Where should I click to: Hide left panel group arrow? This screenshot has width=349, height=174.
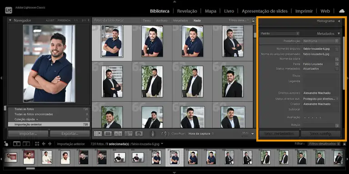pos(1,78)
